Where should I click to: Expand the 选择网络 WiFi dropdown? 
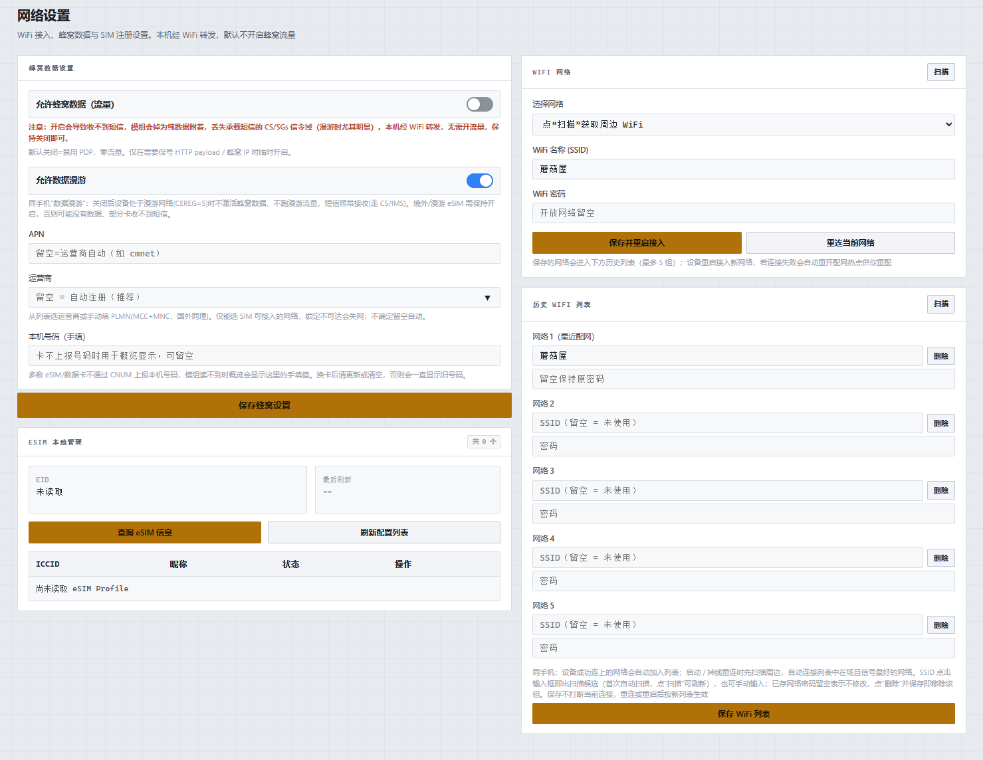pyautogui.click(x=744, y=125)
